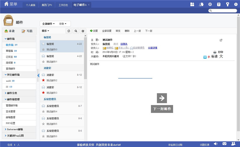The height and width of the screenshot is (147, 240).
Task: Click the 全部详情 link
Action: (152, 48)
